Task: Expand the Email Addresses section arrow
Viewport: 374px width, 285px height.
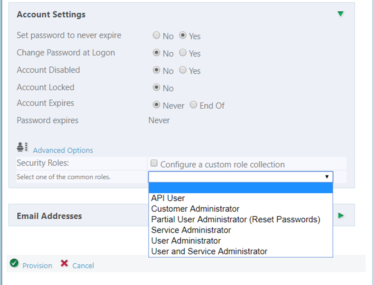Action: pos(341,215)
